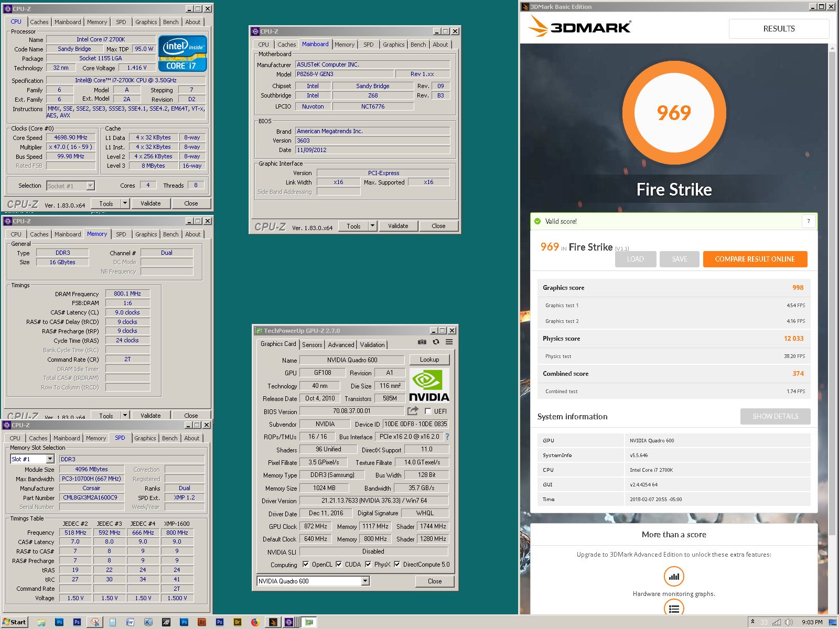The height and width of the screenshot is (629, 839).
Task: Select About tab in CPU-Z Memory window
Action: (x=193, y=234)
